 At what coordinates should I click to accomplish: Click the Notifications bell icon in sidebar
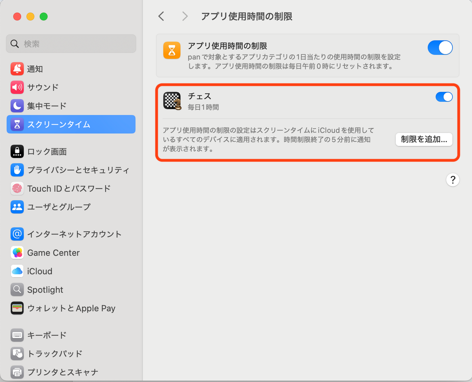coord(17,69)
